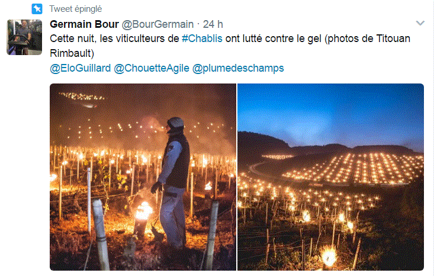This screenshot has width=434, height=276.
Task: Open the left photo of the winegrower
Action: pyautogui.click(x=143, y=177)
